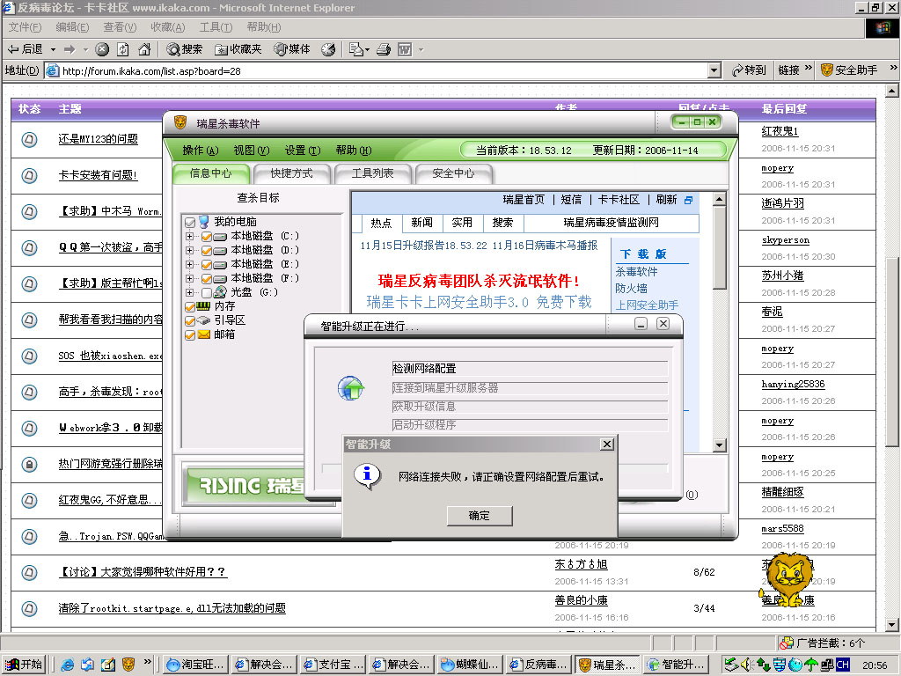
Task: Open the 操作(A) menu in Rising
Action: (201, 150)
